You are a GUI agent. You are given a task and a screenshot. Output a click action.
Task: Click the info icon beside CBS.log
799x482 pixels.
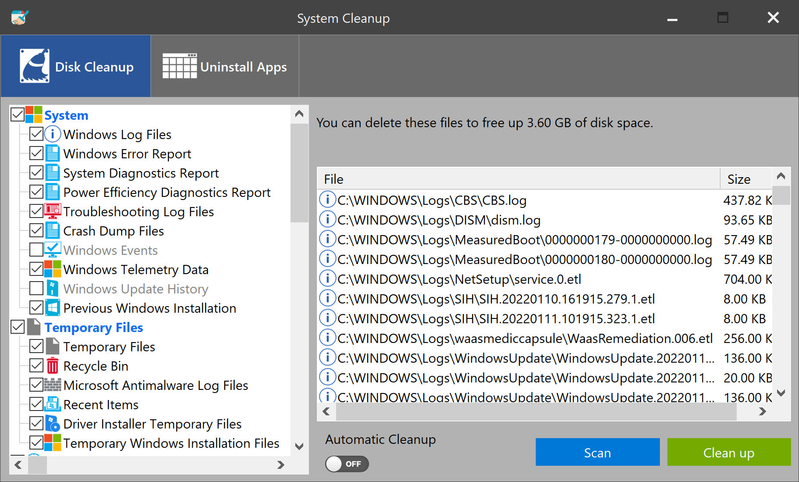[327, 200]
